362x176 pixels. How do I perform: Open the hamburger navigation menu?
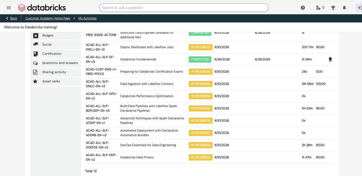(9, 8)
